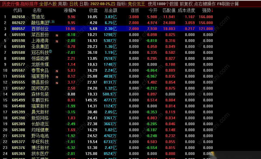The image size is (261, 159).
Task: Click 强势 value 156.000
Action: 206,23
